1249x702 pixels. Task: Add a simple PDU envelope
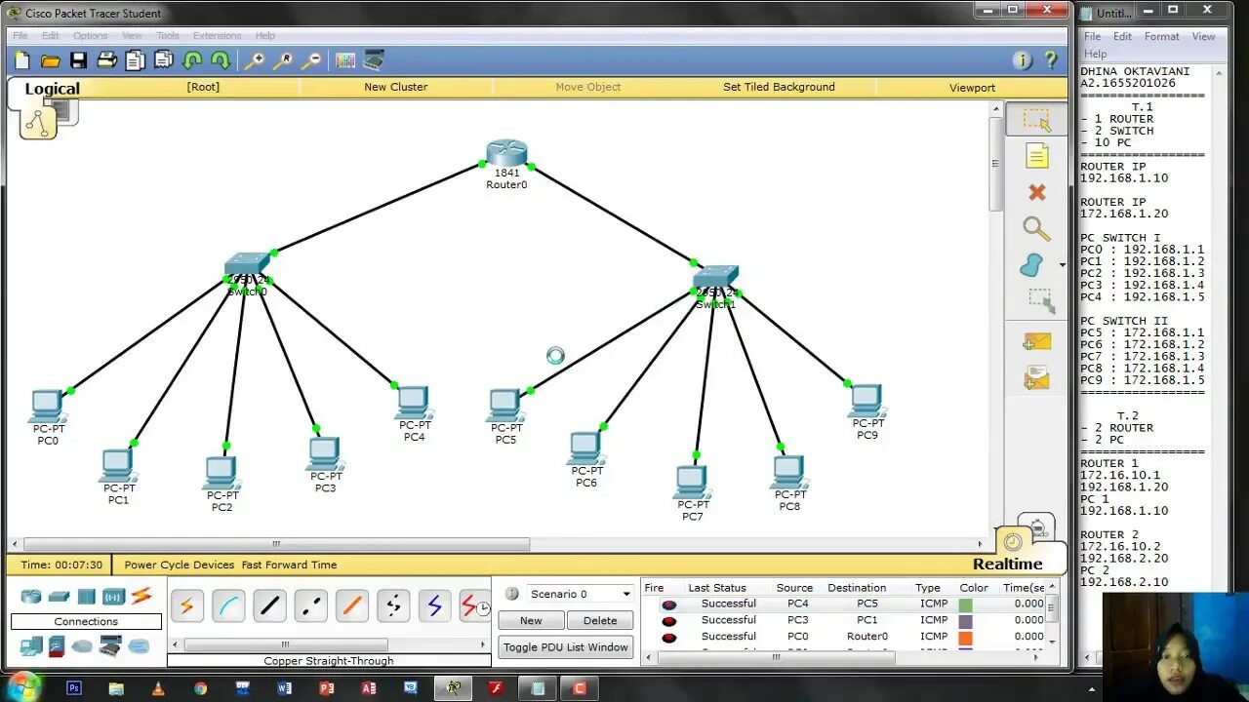(1036, 342)
